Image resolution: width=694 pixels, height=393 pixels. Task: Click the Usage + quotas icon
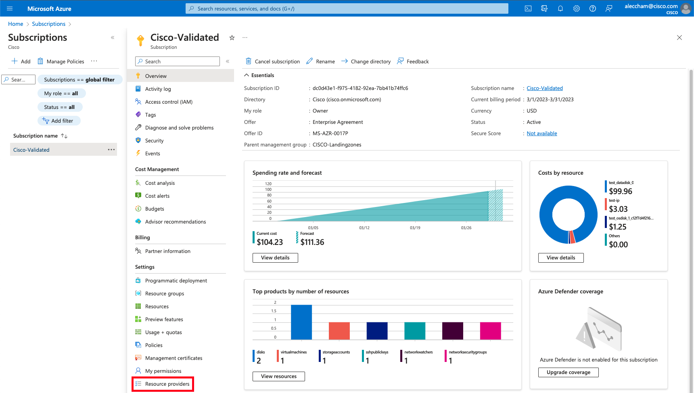[138, 332]
